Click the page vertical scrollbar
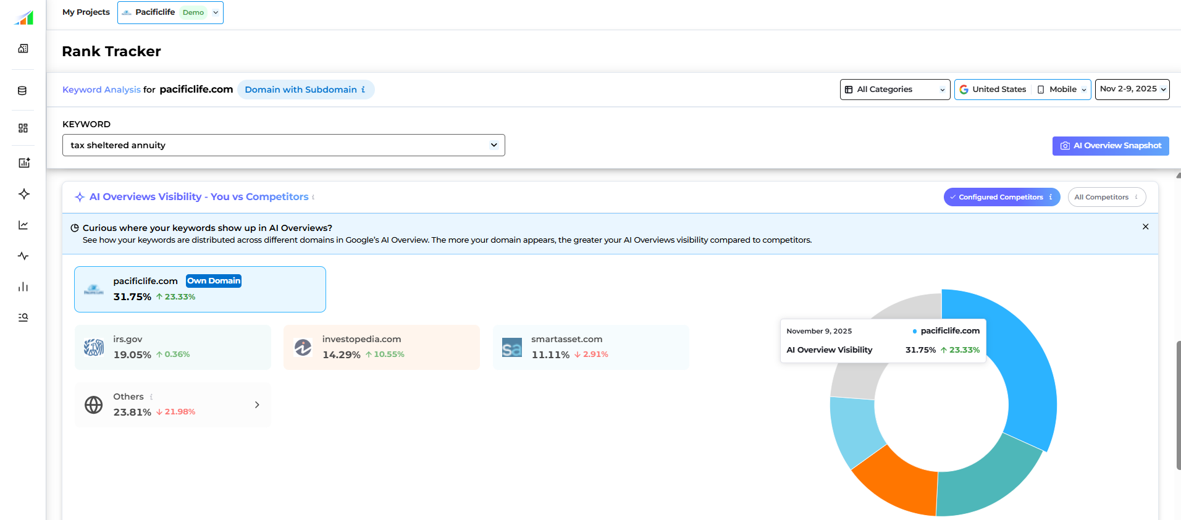Image resolution: width=1181 pixels, height=520 pixels. [x=1178, y=405]
